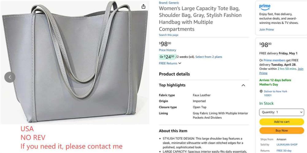The width and height of the screenshot is (307, 153).
Task: Open the Join Prime link
Action: (x=267, y=30)
